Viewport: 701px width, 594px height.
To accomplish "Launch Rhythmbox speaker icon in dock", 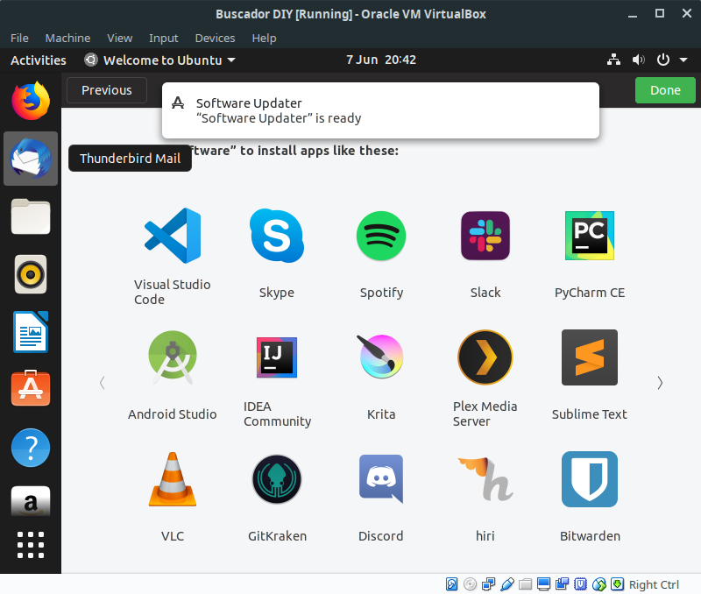I will pos(31,274).
